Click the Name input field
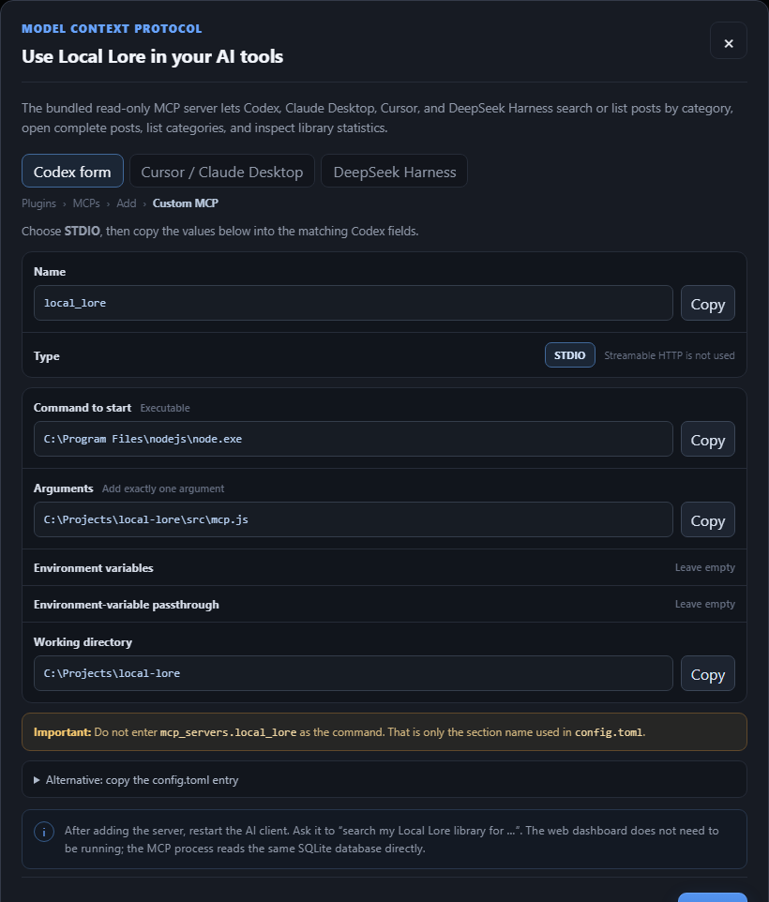The width and height of the screenshot is (769, 902). tap(354, 303)
